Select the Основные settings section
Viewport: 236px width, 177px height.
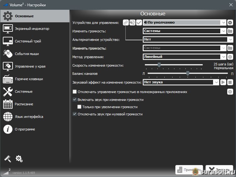35,16
